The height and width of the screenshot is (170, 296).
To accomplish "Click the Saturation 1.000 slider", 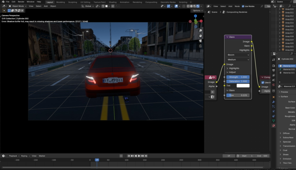I will [238, 81].
